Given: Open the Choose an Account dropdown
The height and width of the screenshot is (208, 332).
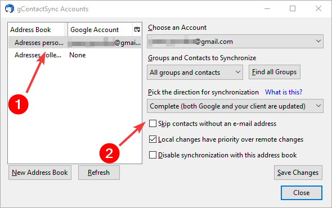Looking at the screenshot, I should click(235, 42).
